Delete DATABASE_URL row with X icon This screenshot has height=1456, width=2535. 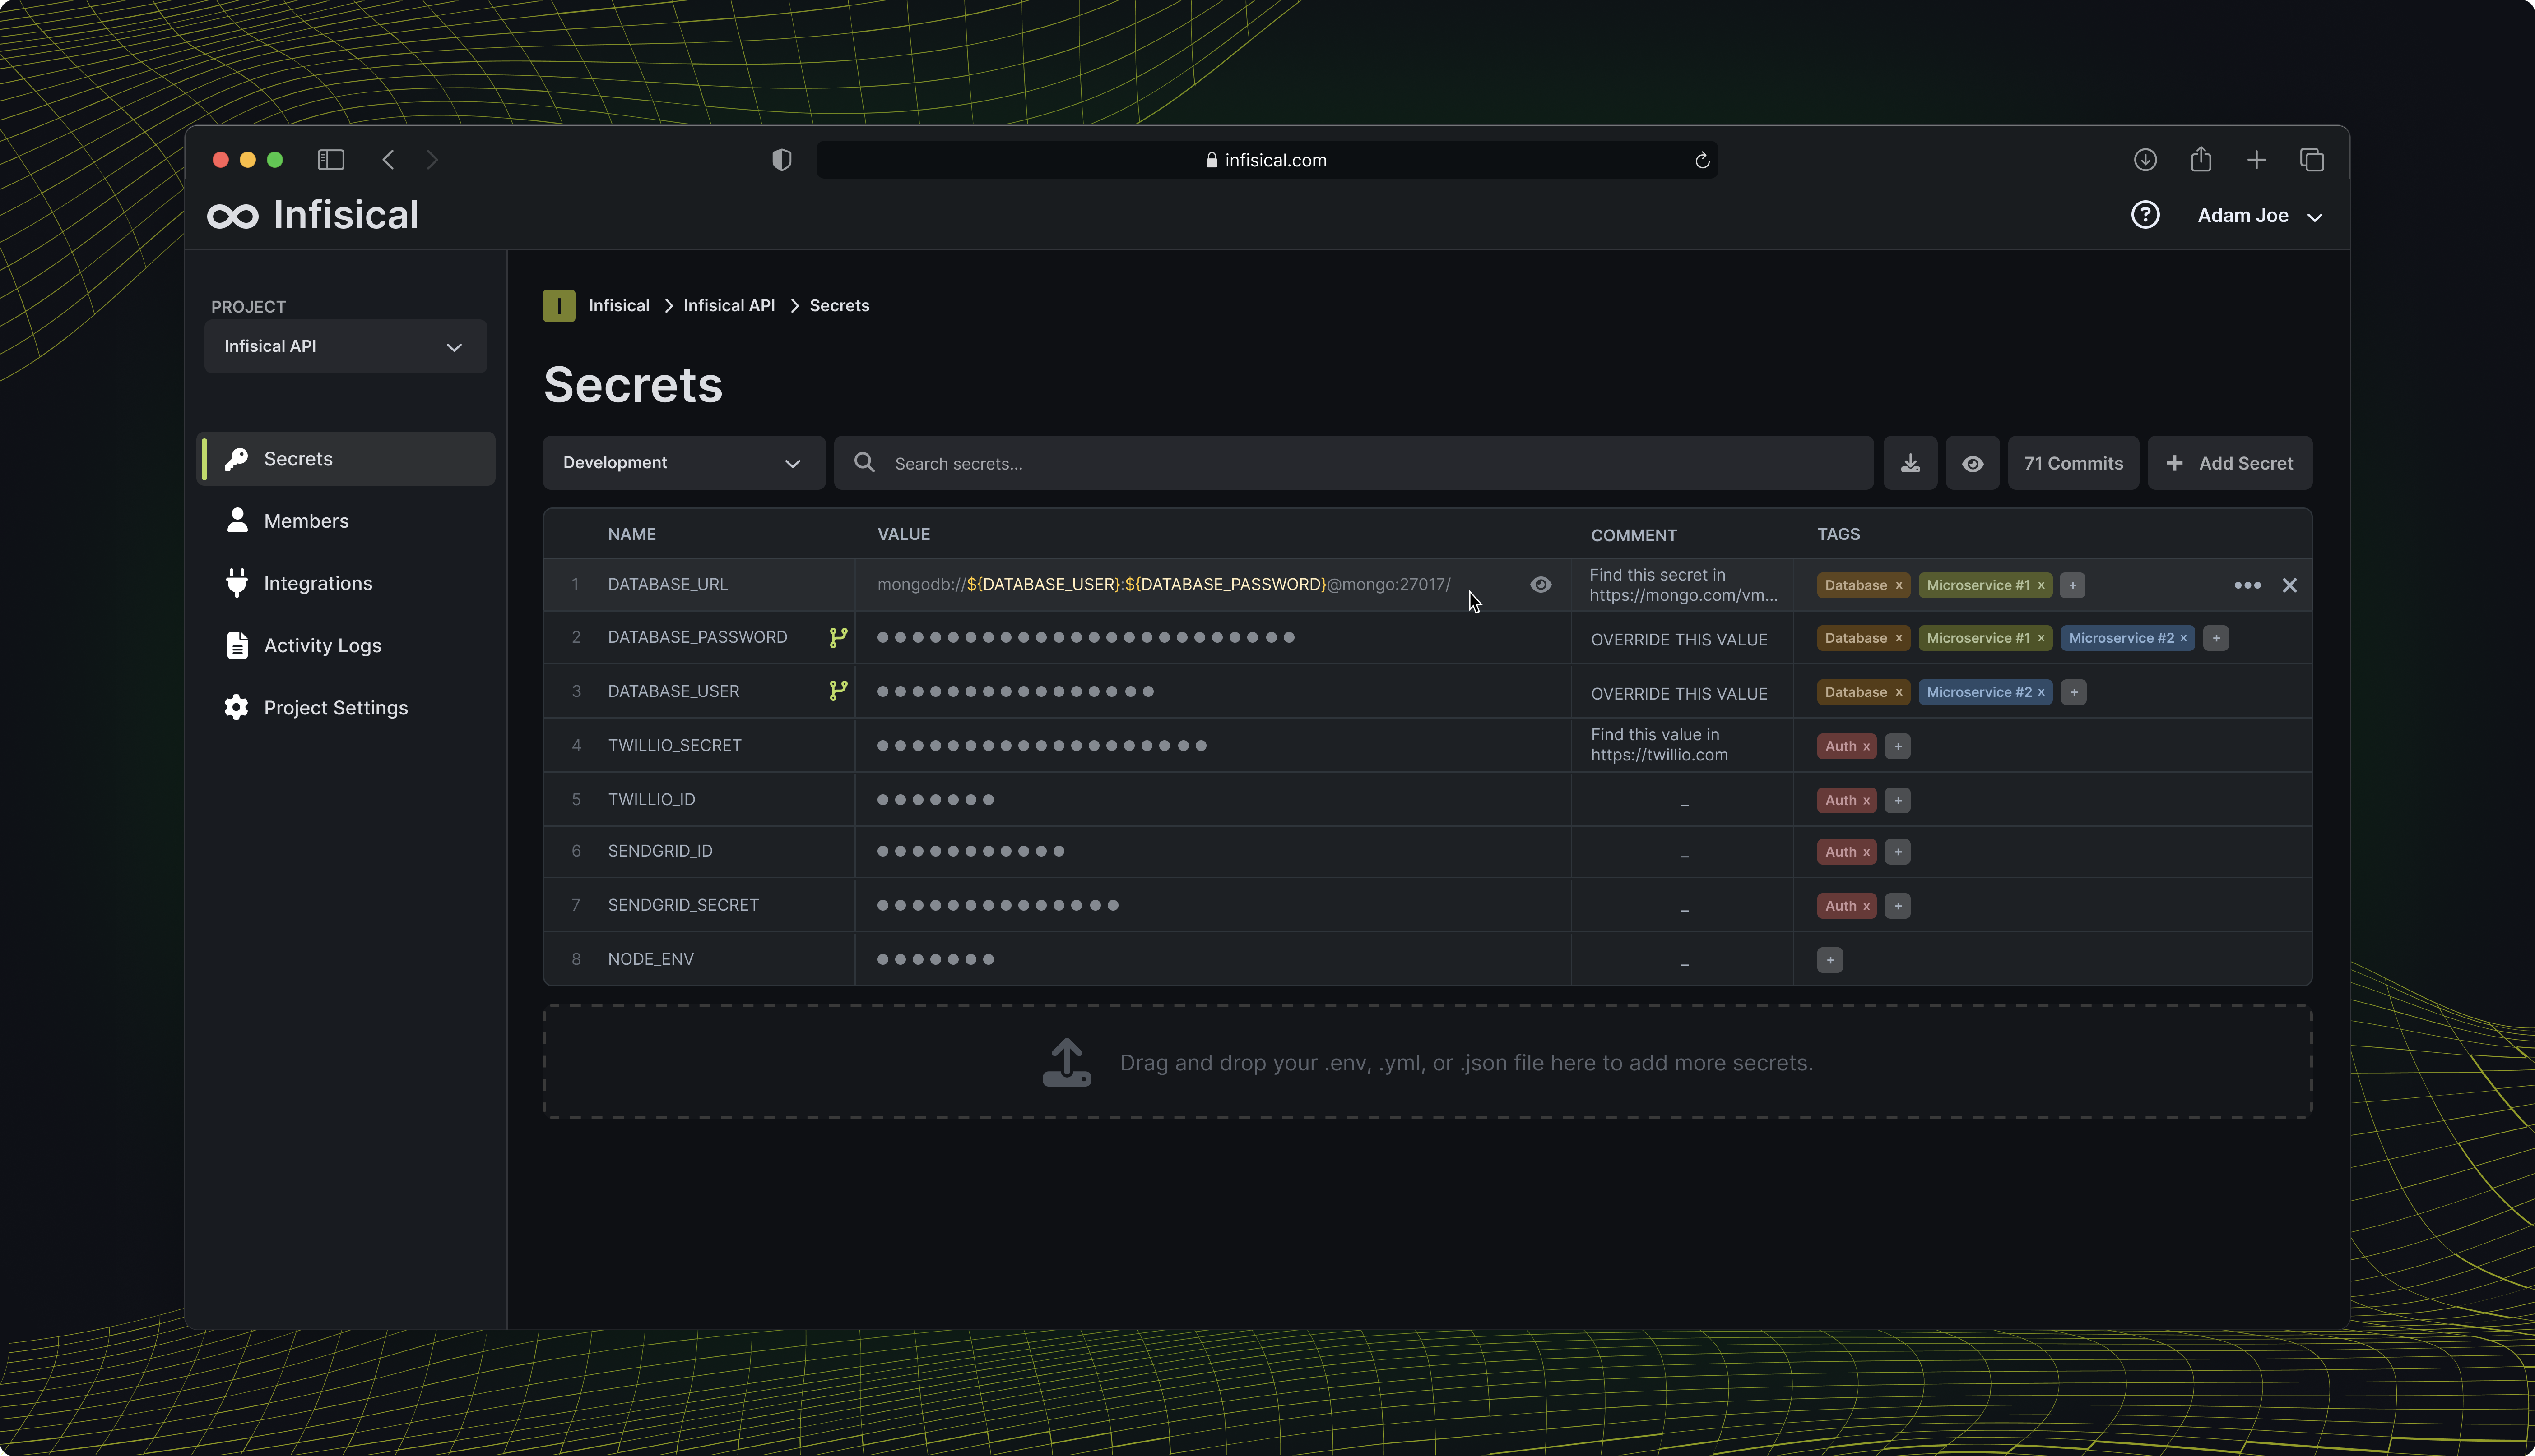pos(2289,585)
